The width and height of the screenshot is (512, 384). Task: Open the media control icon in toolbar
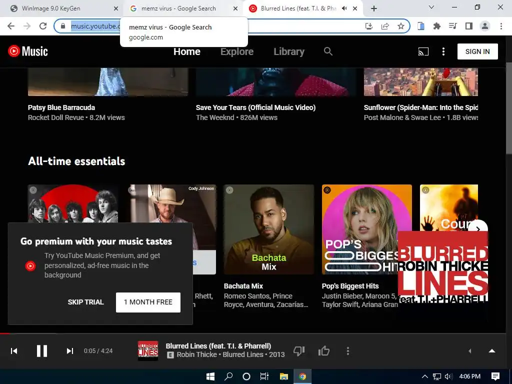(452, 26)
